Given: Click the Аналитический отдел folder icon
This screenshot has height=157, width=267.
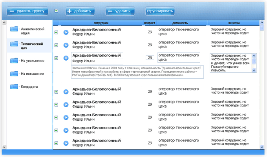Looking at the screenshot, I should click(x=14, y=29).
